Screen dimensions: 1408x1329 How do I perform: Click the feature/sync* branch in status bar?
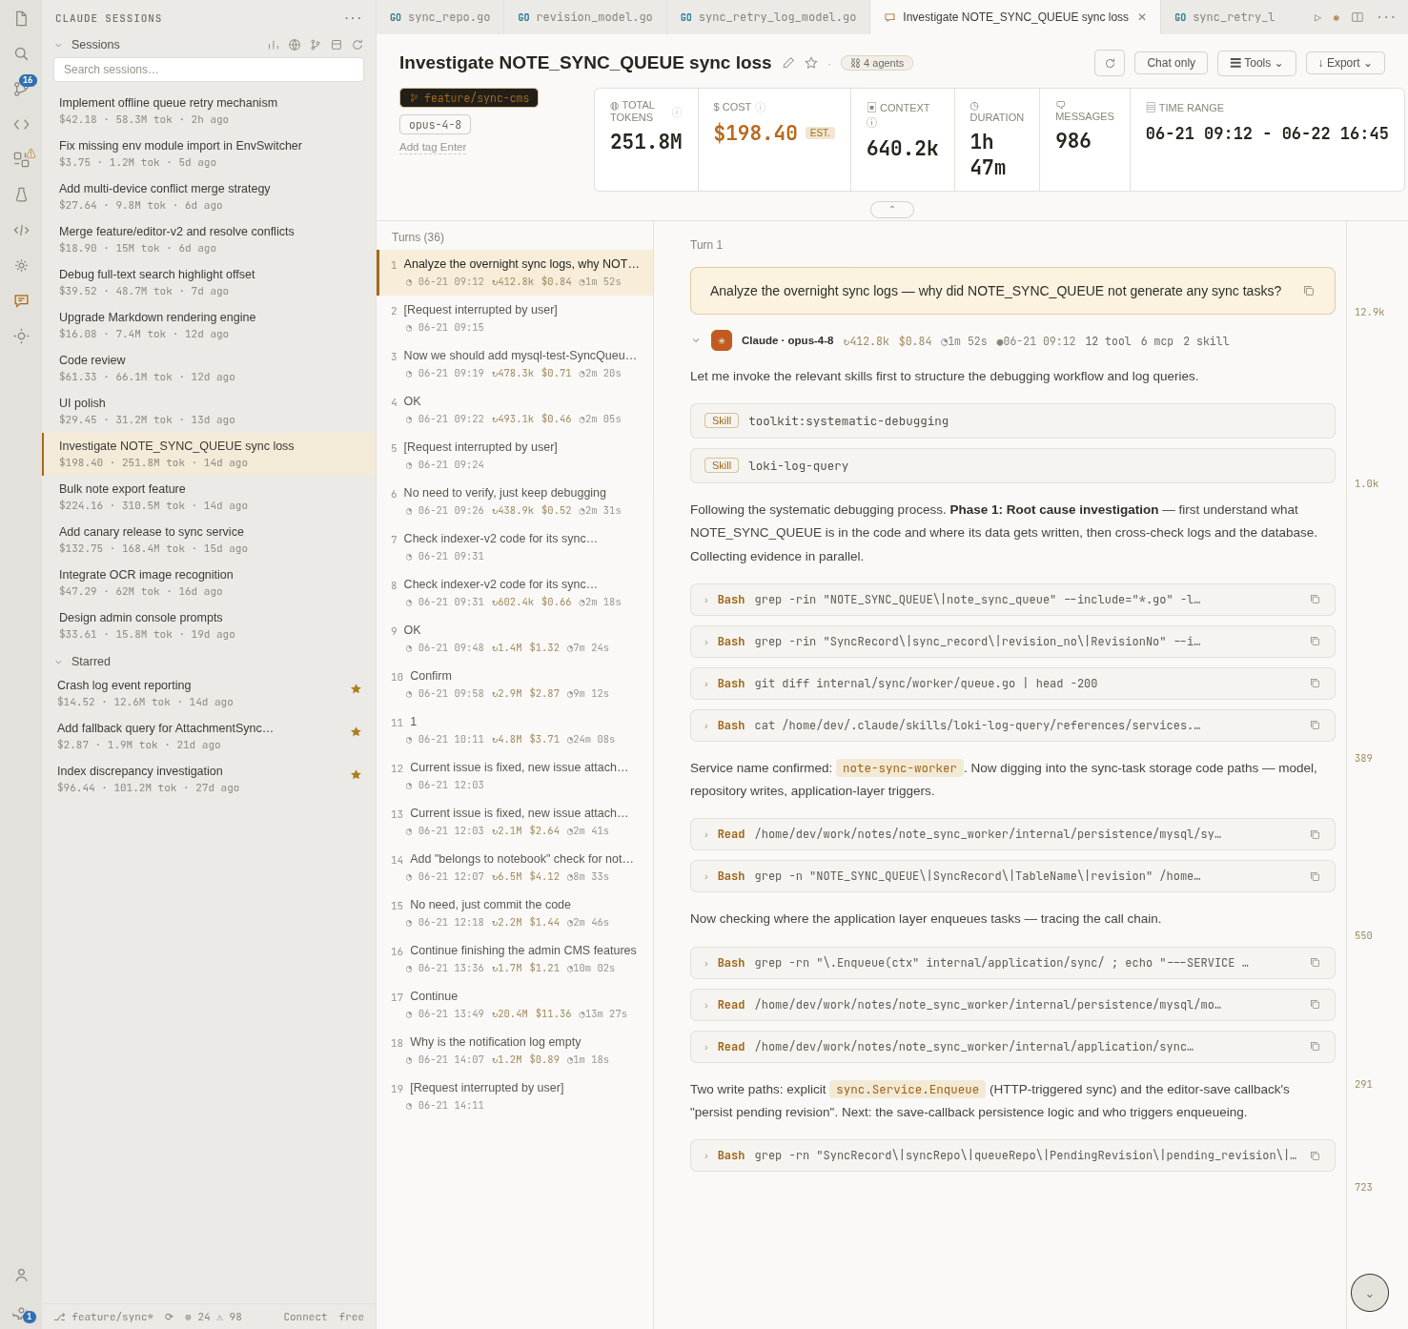(104, 1317)
